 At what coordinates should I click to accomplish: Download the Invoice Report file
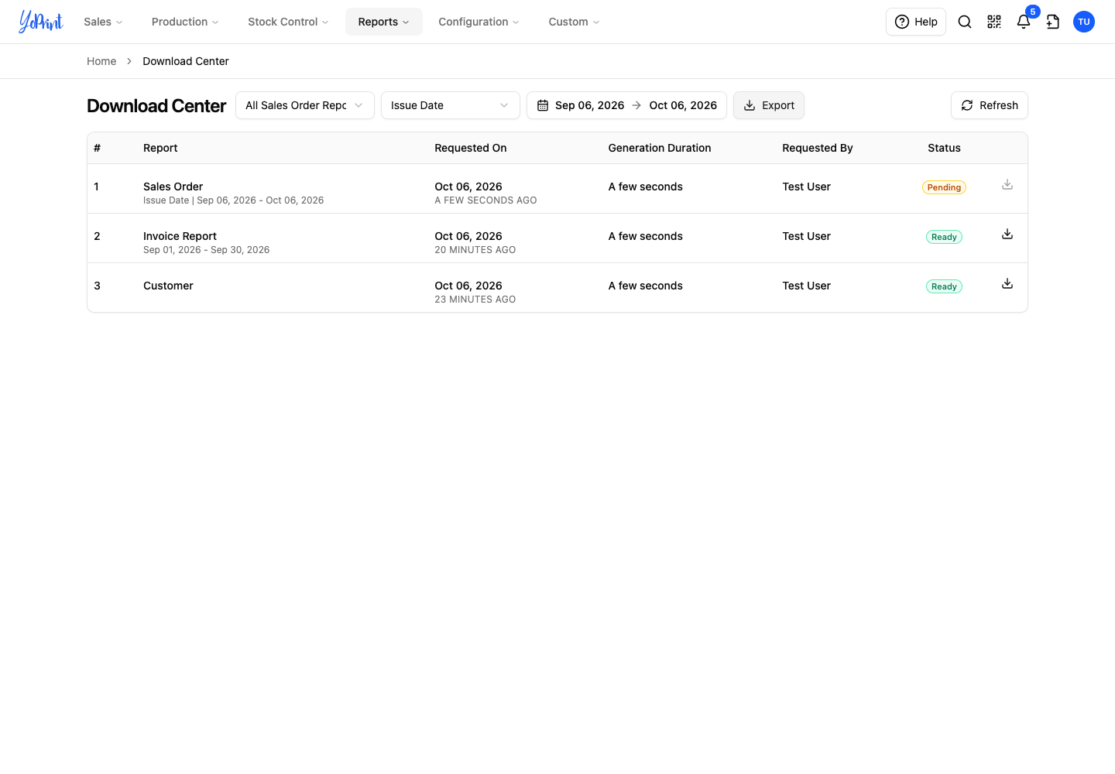(x=1007, y=235)
